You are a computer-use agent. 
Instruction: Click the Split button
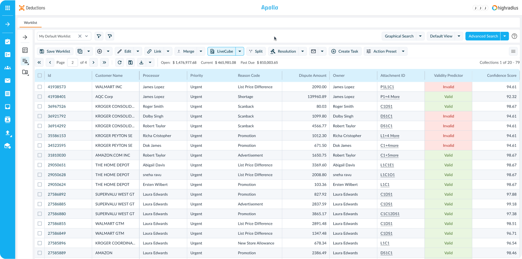click(256, 51)
